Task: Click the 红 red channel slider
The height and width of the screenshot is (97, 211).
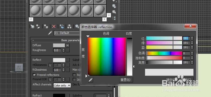Action: pos(164,38)
